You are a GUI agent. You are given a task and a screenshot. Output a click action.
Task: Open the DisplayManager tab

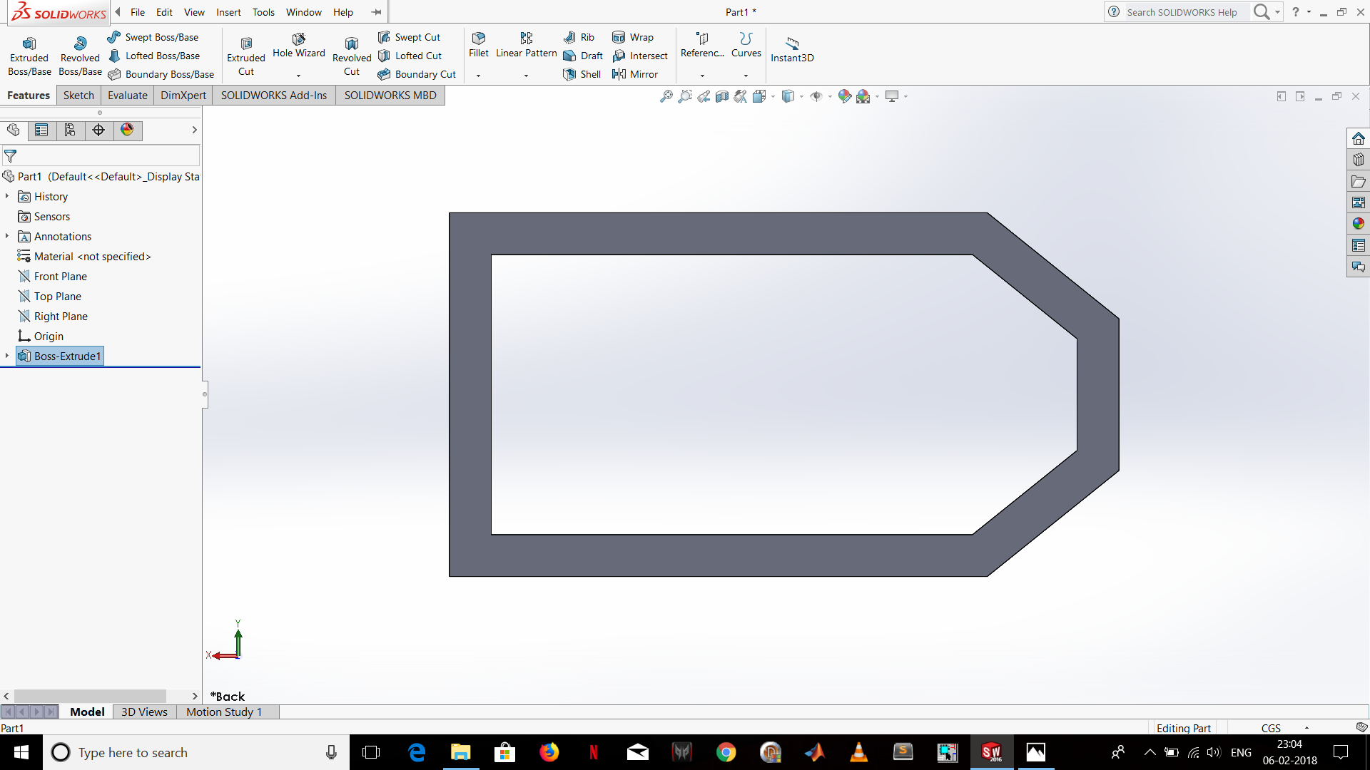click(x=127, y=130)
